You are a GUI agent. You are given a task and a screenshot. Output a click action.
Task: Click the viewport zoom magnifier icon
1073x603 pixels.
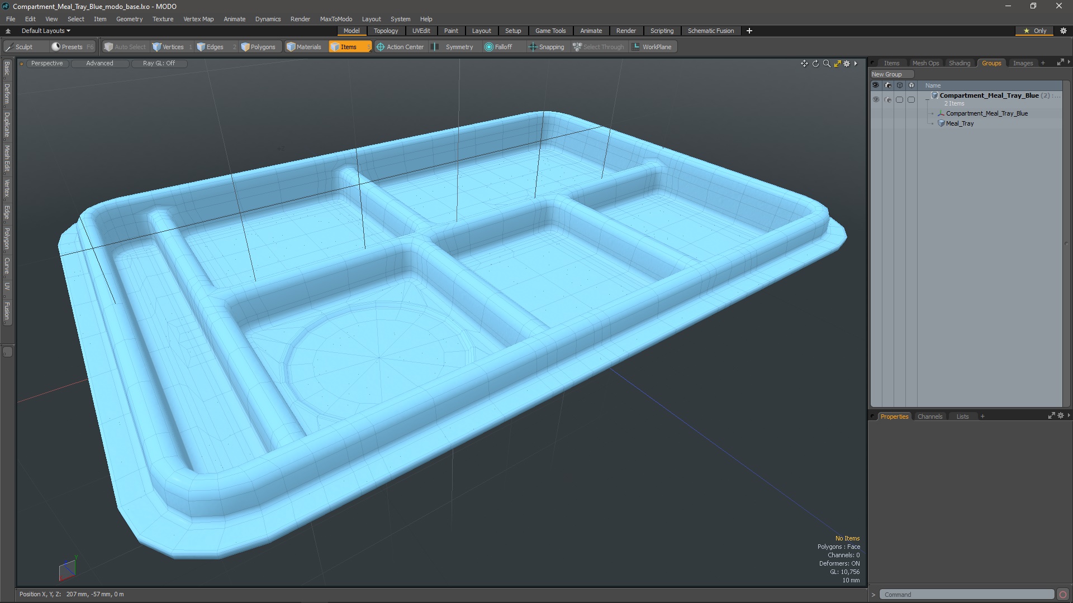tap(827, 64)
